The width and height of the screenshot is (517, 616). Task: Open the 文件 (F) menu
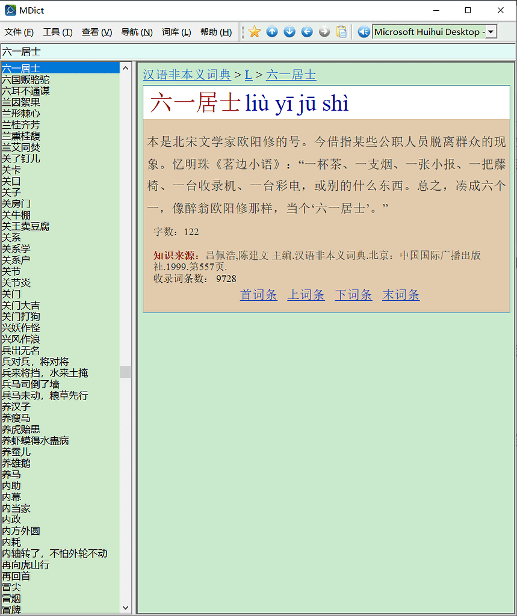(19, 32)
